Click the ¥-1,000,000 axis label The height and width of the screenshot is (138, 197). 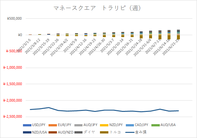(13, 67)
